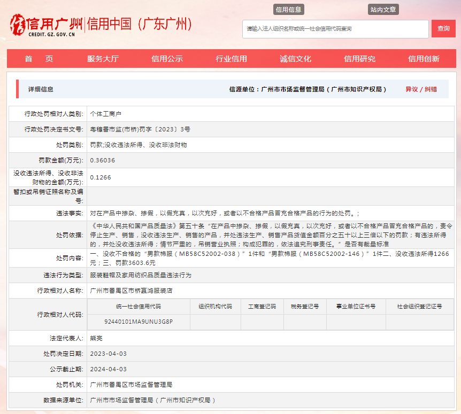Screen dimensions: 461x414
Task: Select decision number 粤穗番市监(市桥)罚字〔2023〕3号
Action: click(140, 129)
